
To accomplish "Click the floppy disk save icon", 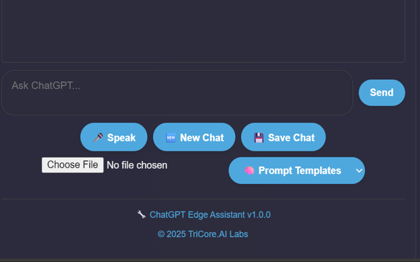I will 259,138.
